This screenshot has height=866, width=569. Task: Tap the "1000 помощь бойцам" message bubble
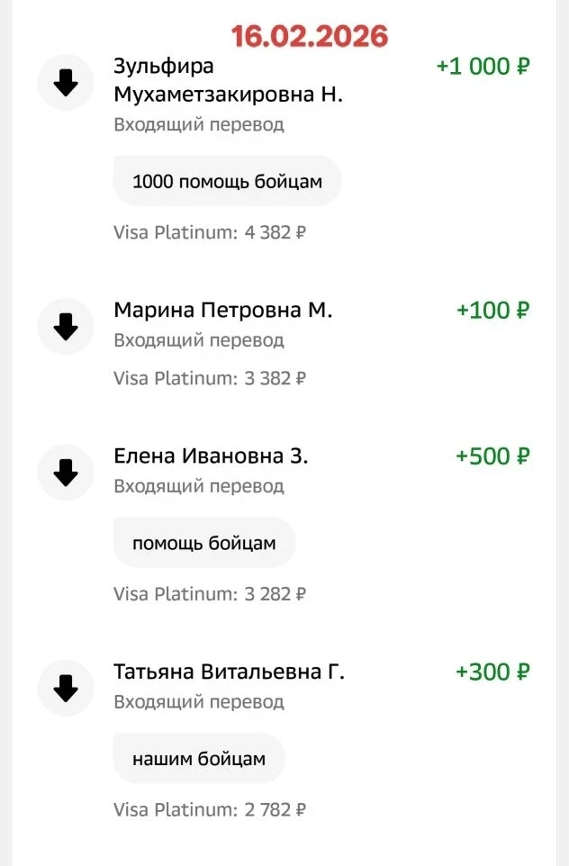(x=227, y=182)
